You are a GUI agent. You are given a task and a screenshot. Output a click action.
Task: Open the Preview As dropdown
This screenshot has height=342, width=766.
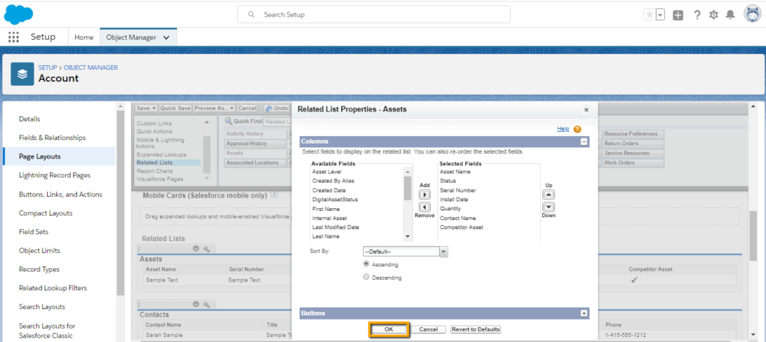(214, 108)
